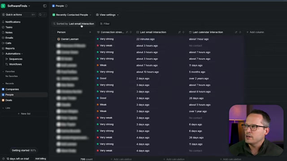Image resolution: width=287 pixels, height=161 pixels.
Task: Click the SoftwareFinds workspace logo icon
Action: coord(3,6)
